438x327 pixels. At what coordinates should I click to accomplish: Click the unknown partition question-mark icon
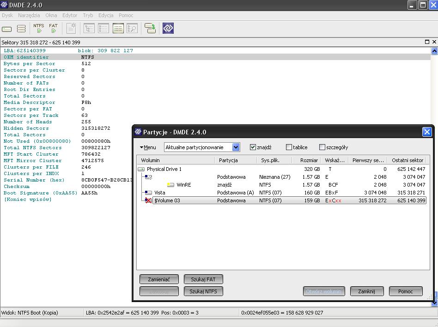coord(149,177)
